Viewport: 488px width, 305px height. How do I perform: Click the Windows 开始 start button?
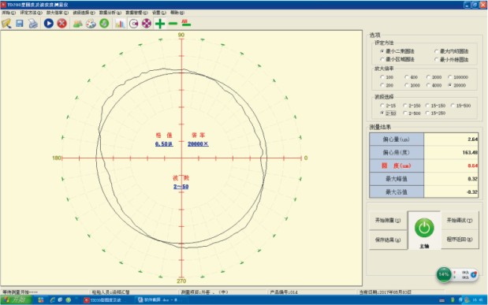click(x=17, y=300)
